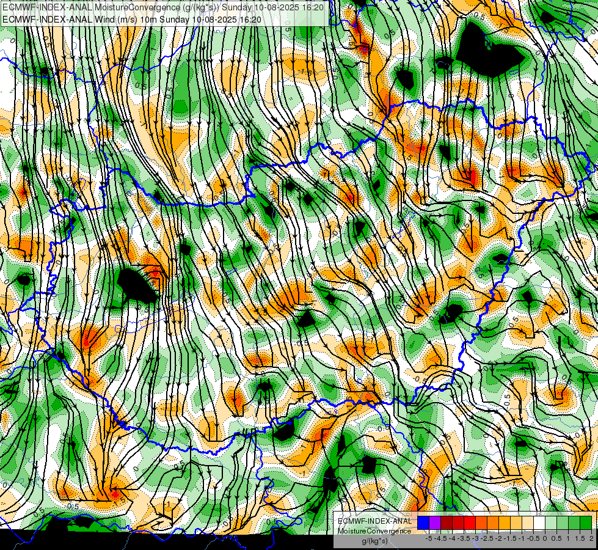Select the palest green swatch between 0 and 0.5
598x550 pixels.
pyautogui.click(x=551, y=523)
